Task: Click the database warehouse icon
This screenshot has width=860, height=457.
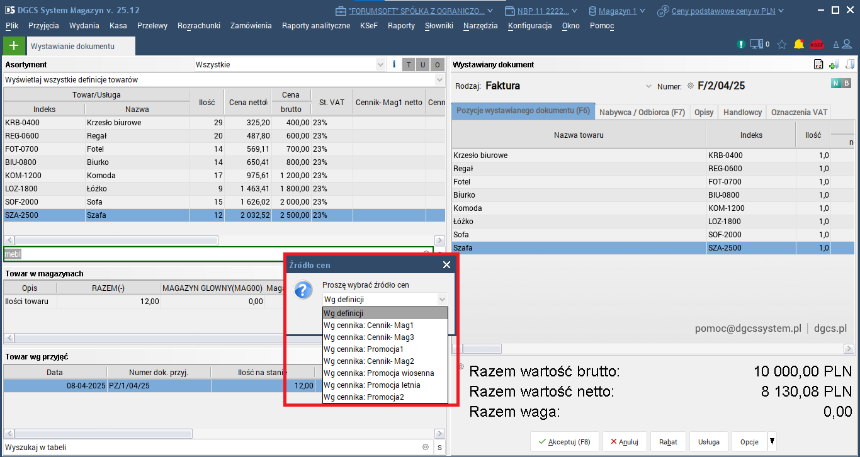Action: click(592, 11)
